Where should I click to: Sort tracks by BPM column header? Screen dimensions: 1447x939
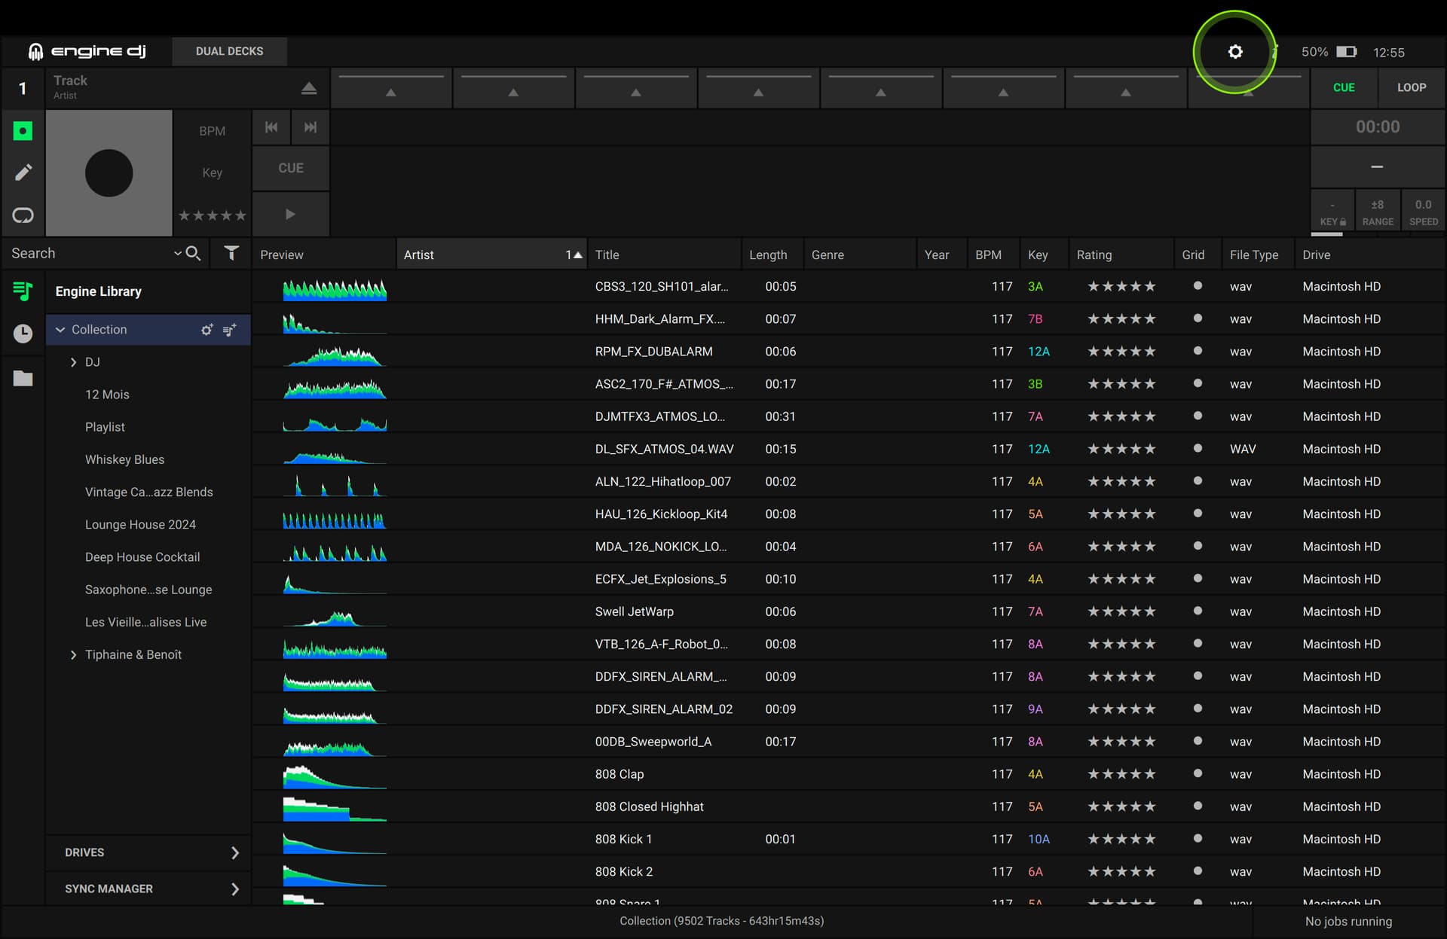pos(988,255)
